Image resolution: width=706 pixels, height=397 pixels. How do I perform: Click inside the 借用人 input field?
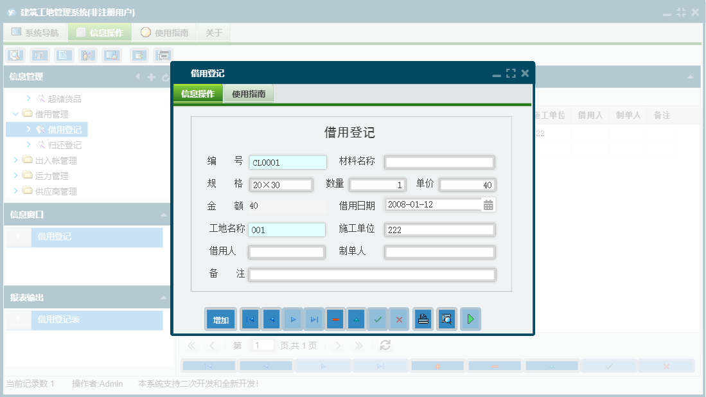coord(288,252)
